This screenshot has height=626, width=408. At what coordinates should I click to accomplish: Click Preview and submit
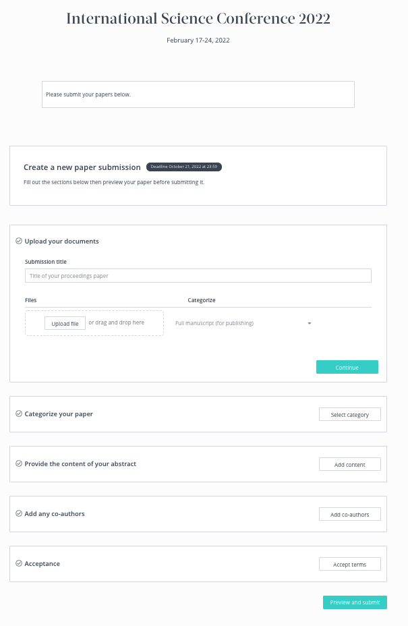pos(355,602)
